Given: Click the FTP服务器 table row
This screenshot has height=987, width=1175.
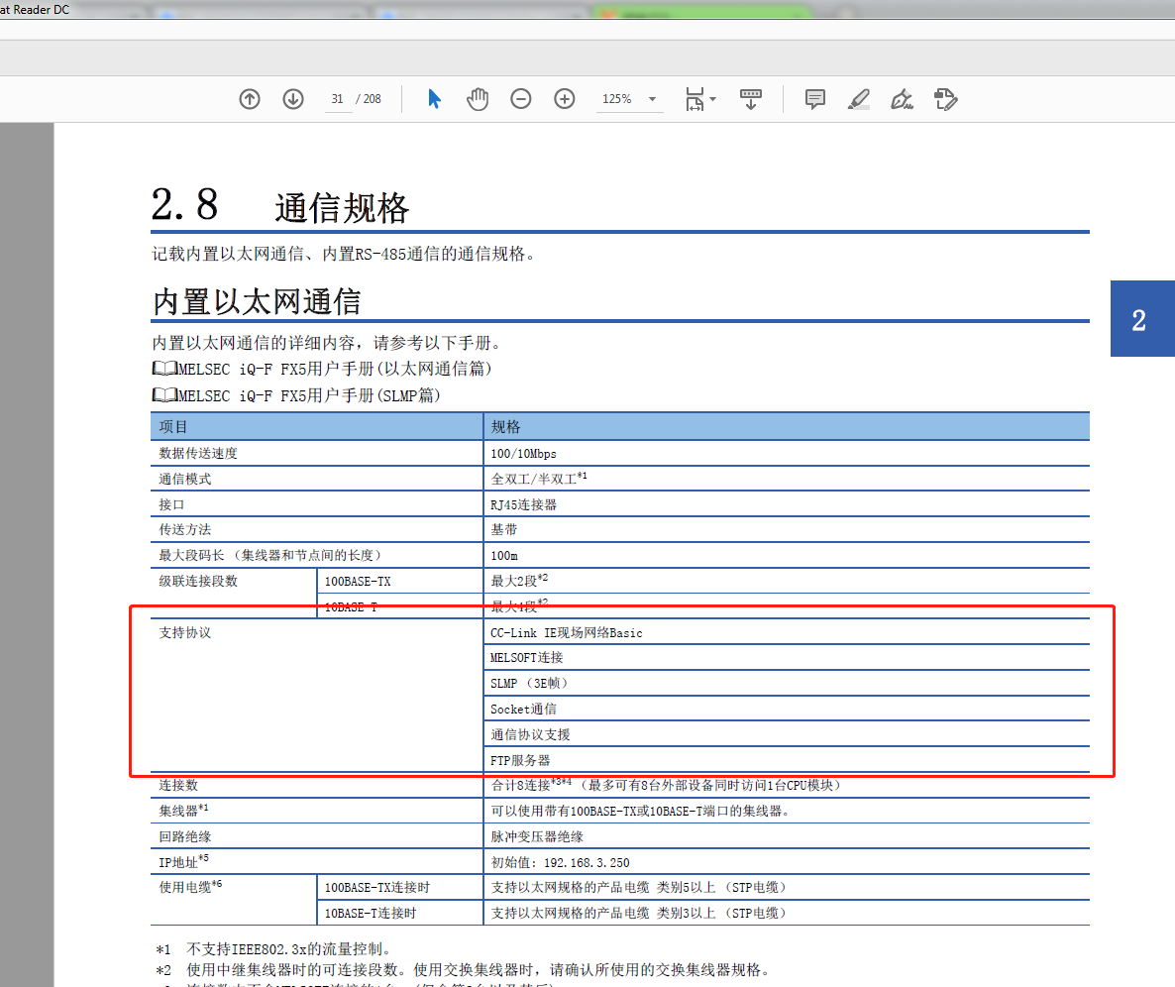Looking at the screenshot, I should [x=520, y=760].
